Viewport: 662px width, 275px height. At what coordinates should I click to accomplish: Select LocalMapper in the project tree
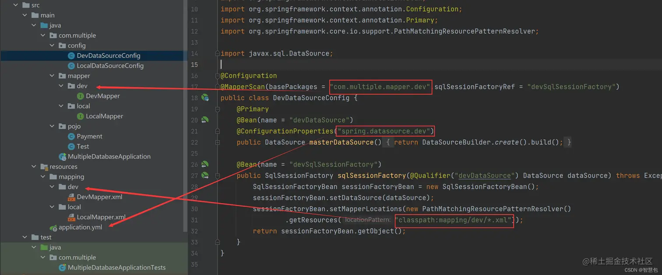click(x=105, y=116)
